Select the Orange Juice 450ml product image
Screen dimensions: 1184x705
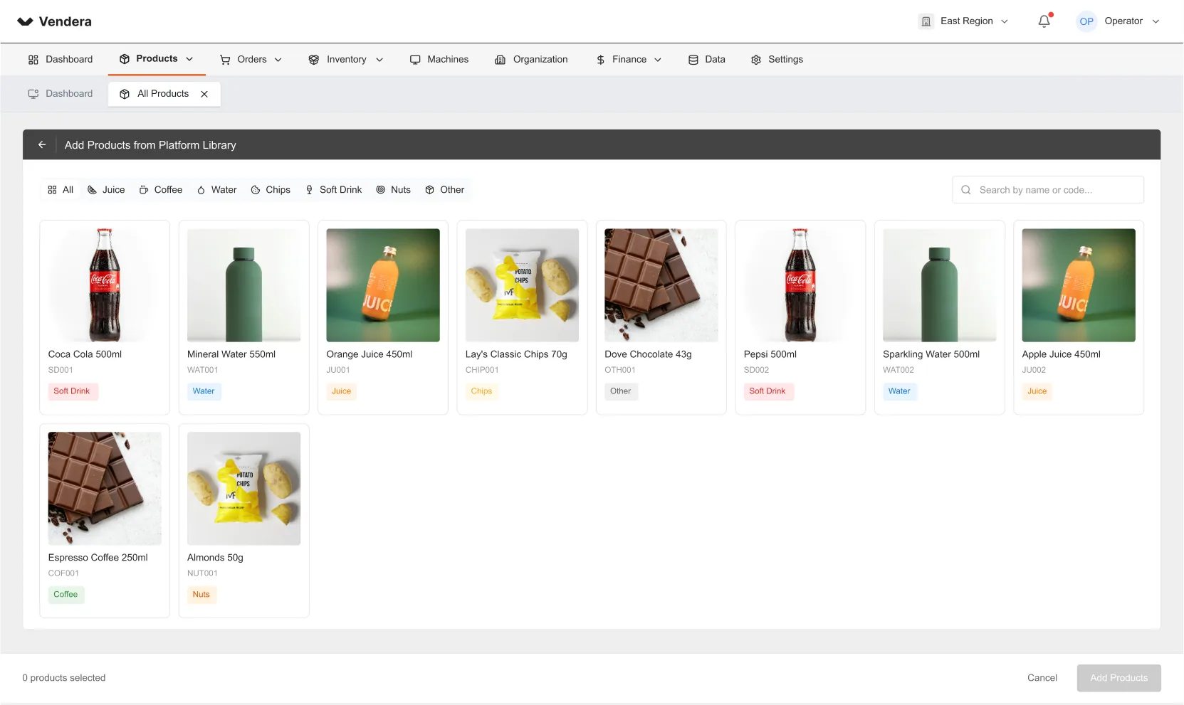click(x=383, y=285)
